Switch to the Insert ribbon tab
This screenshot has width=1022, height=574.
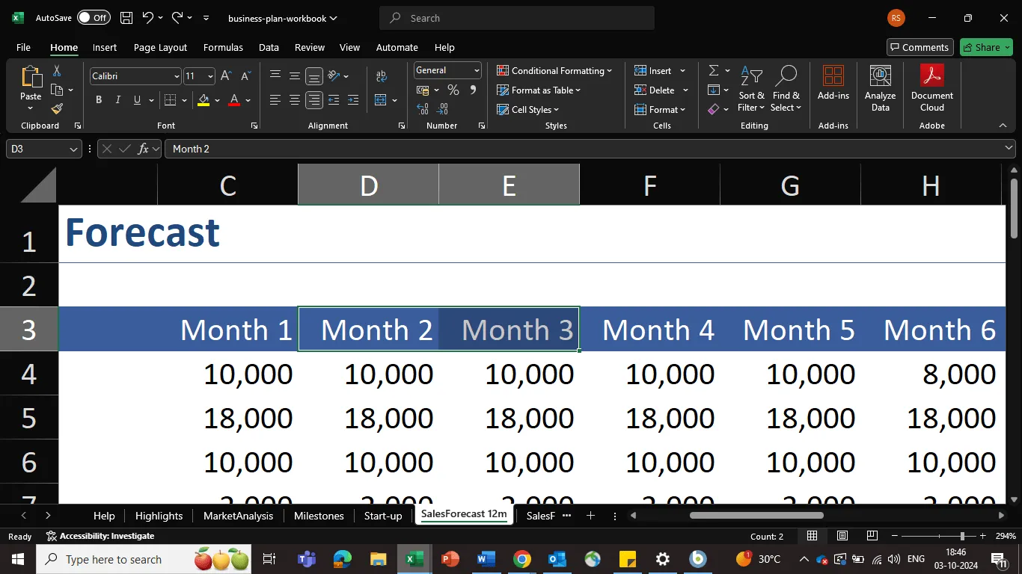[x=105, y=47]
